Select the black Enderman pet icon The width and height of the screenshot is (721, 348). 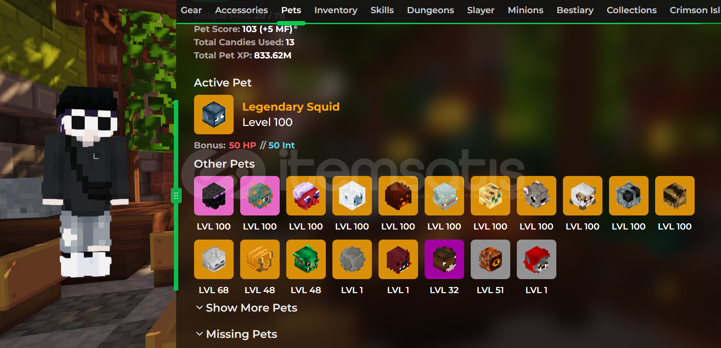[x=214, y=196]
